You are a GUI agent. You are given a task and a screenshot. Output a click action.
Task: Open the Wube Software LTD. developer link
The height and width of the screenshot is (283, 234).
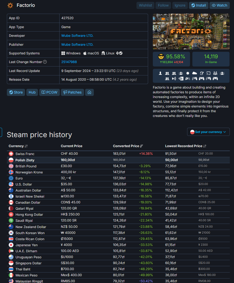[x=77, y=35]
